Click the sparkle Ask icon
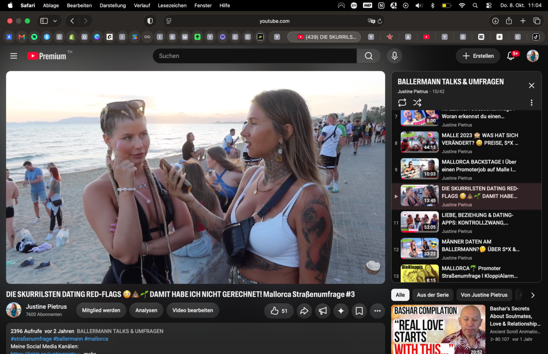This screenshot has height=354, width=548. point(341,311)
